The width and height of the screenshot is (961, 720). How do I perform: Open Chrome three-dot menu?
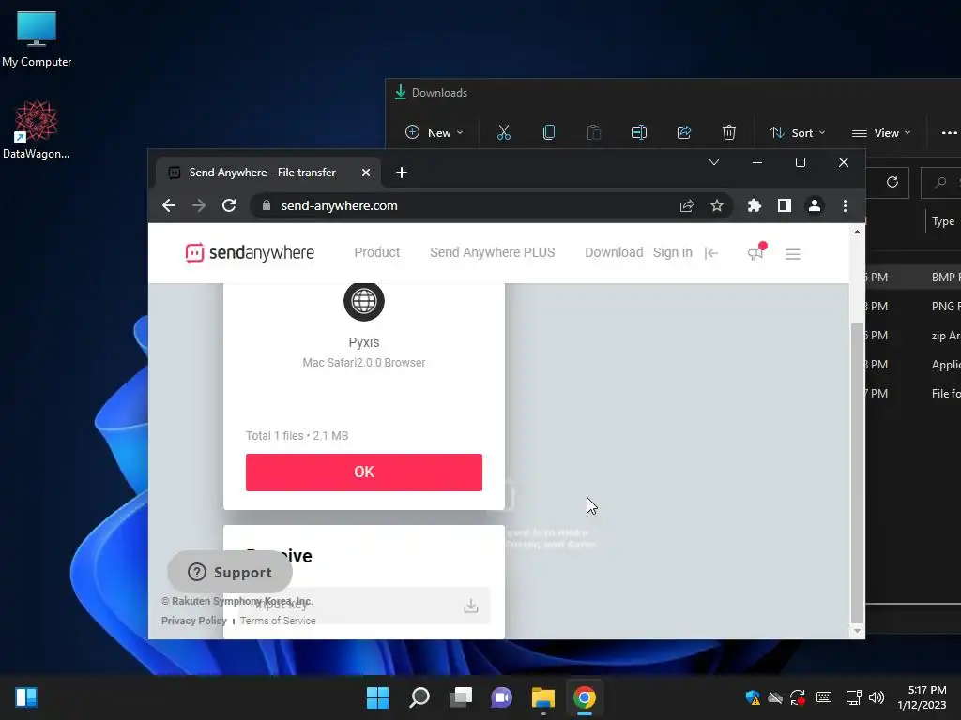(845, 205)
